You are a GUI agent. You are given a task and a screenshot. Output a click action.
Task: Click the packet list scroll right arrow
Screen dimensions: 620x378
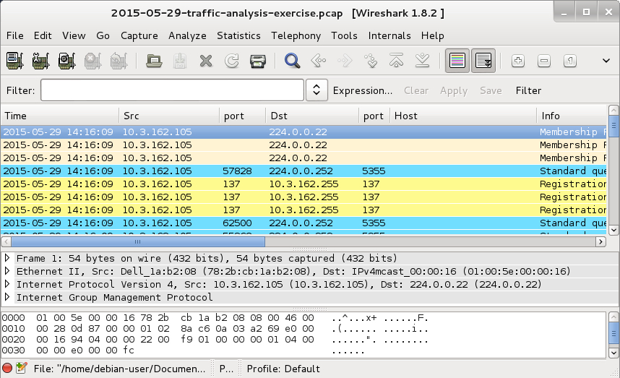tap(600, 241)
